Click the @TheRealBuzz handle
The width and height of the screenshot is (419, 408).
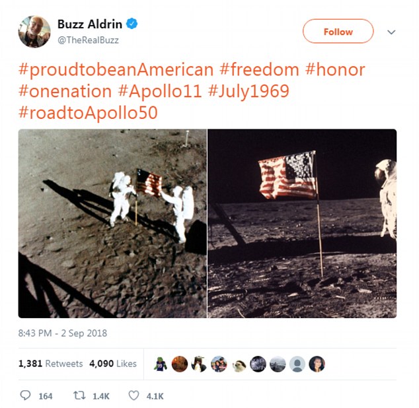(88, 40)
